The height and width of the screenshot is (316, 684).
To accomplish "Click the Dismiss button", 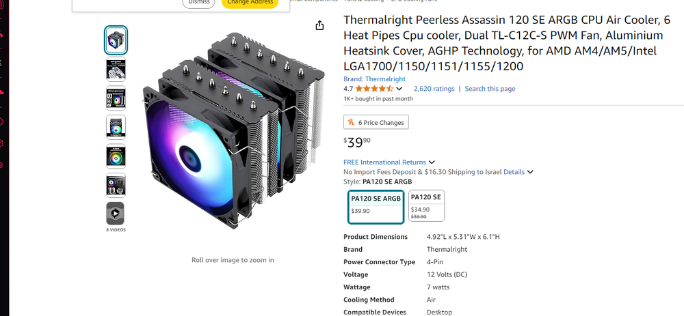I will click(x=198, y=2).
